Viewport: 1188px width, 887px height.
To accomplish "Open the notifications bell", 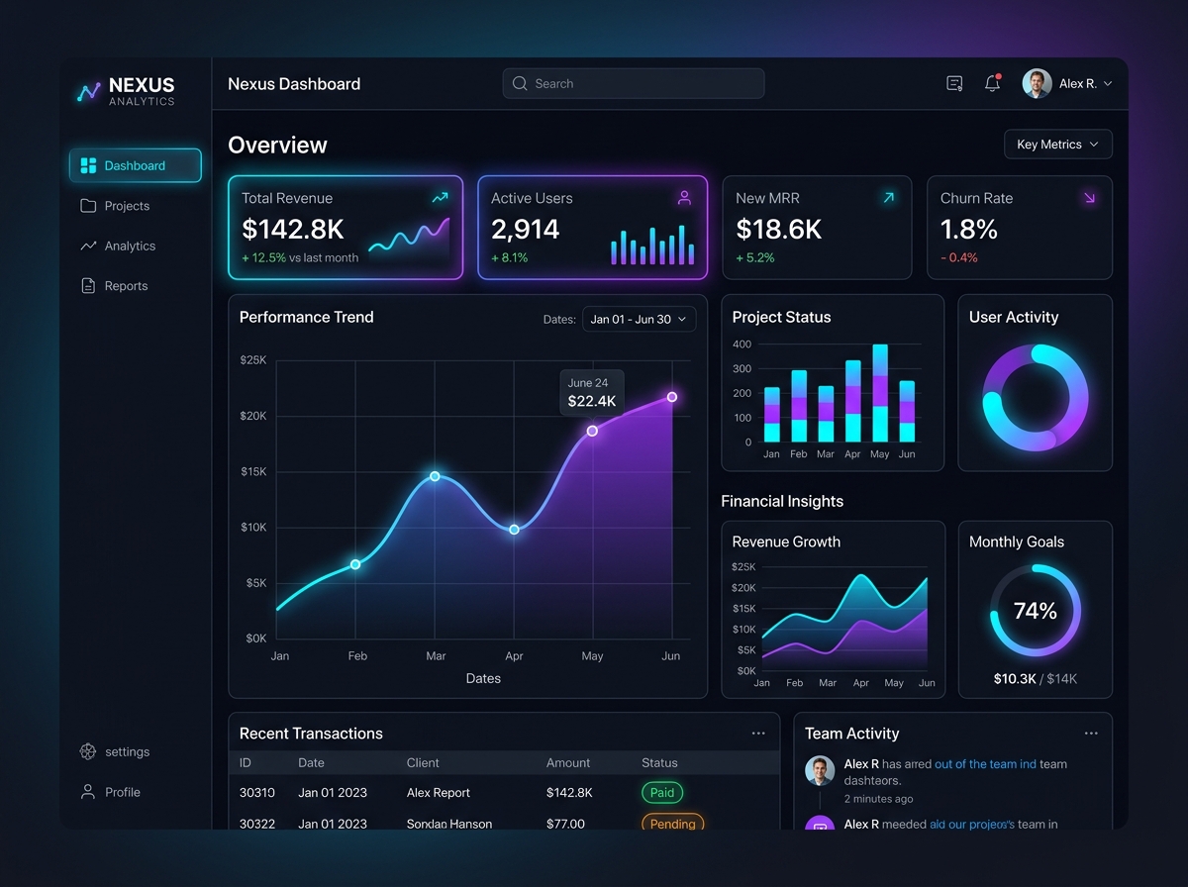I will point(992,83).
